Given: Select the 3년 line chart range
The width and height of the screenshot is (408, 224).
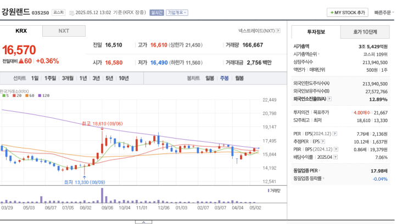Looking at the screenshot, I should 96,78.
